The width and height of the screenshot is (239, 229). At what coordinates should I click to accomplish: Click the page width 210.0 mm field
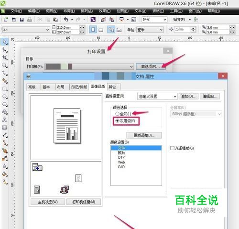pos(67,27)
